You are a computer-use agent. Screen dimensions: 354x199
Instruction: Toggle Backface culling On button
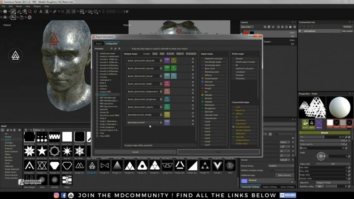pos(319,186)
